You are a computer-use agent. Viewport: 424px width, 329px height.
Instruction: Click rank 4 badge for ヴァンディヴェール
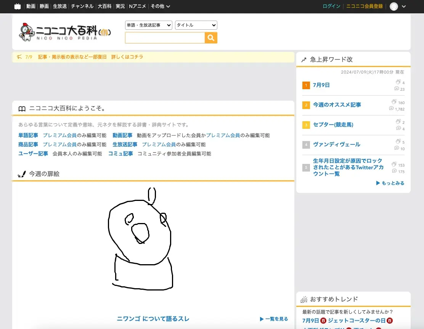(x=306, y=144)
